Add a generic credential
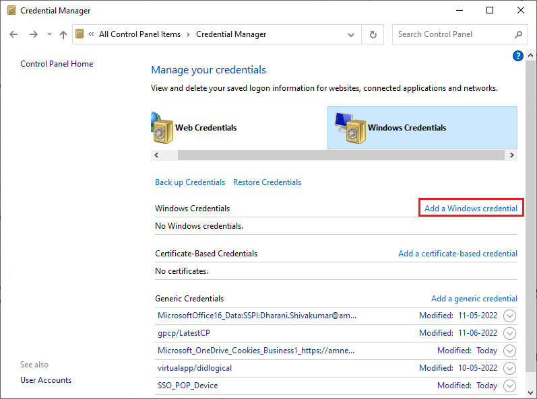 click(x=474, y=299)
